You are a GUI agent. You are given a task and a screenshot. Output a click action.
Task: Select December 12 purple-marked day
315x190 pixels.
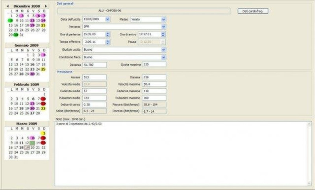point(32,20)
